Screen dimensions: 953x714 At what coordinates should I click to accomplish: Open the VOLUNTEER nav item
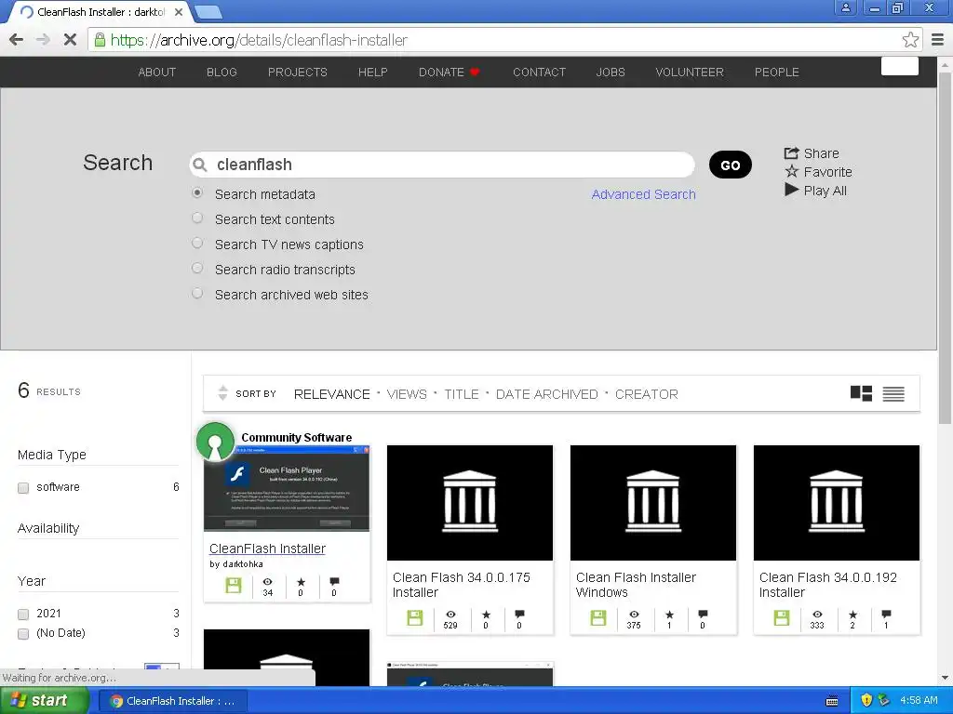click(690, 73)
